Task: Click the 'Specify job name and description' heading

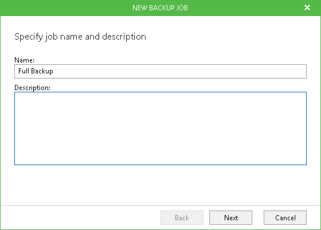Action: click(80, 37)
